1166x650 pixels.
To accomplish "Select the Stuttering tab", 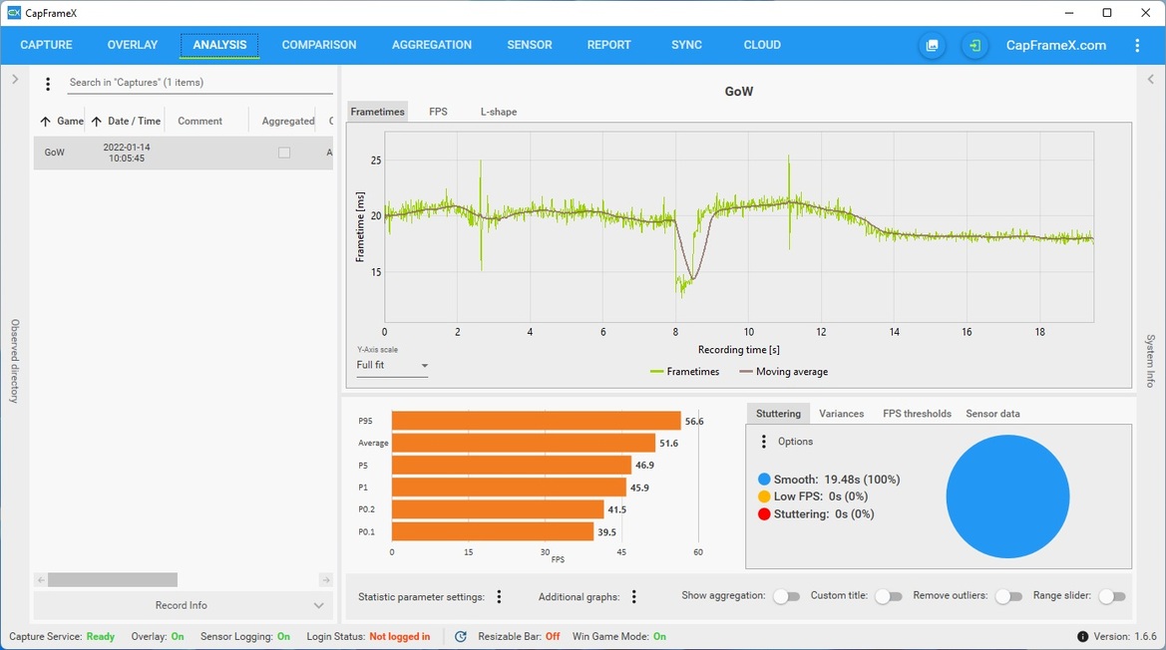I will coord(778,414).
